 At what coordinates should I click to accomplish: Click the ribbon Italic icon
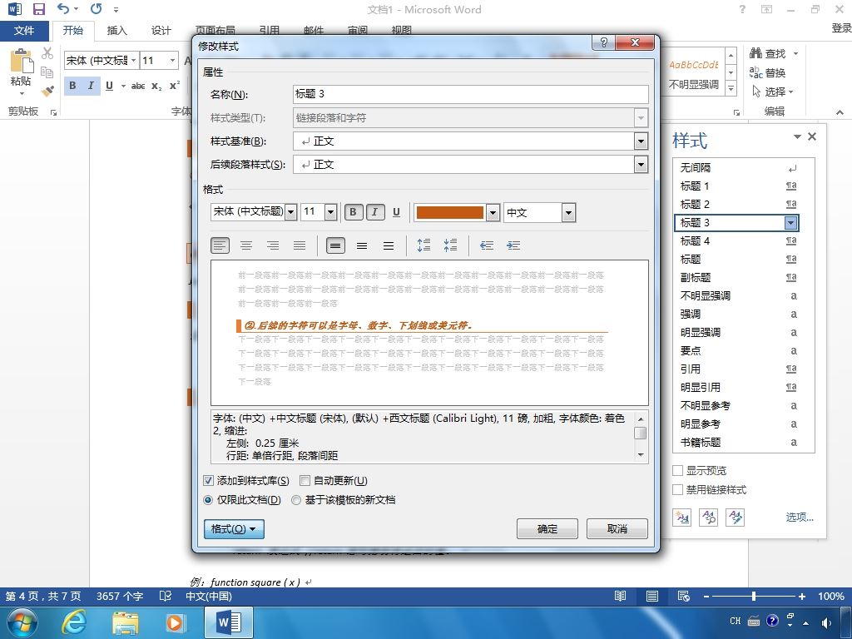point(91,86)
